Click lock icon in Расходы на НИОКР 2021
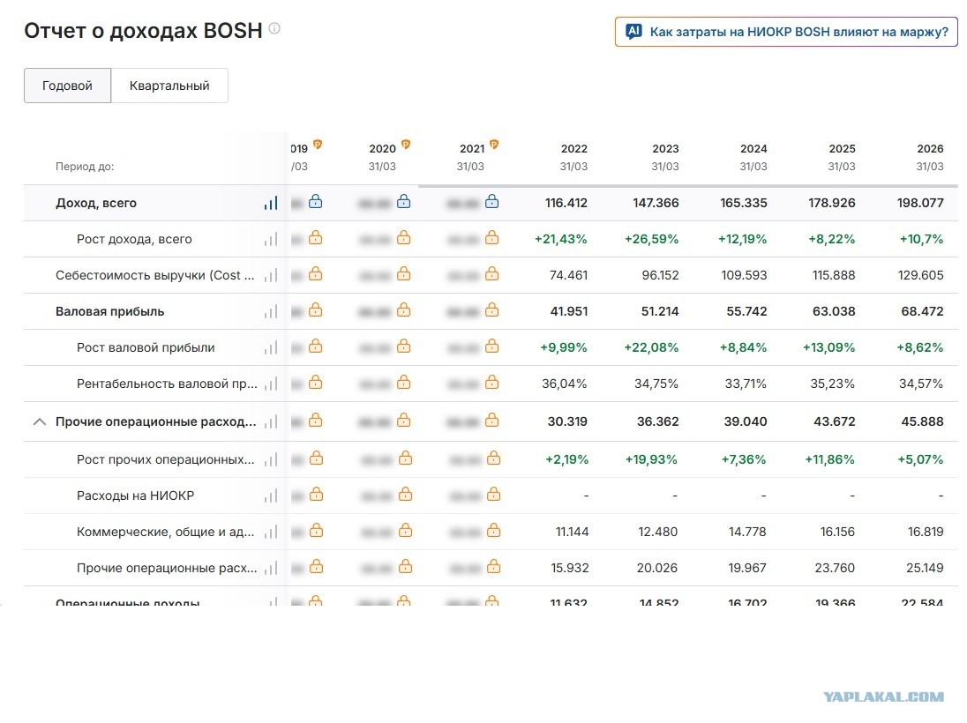 click(x=494, y=495)
